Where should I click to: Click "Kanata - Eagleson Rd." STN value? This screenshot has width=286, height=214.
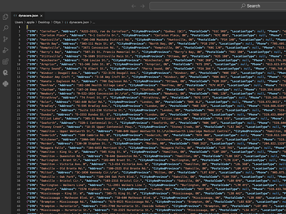tap(59, 81)
